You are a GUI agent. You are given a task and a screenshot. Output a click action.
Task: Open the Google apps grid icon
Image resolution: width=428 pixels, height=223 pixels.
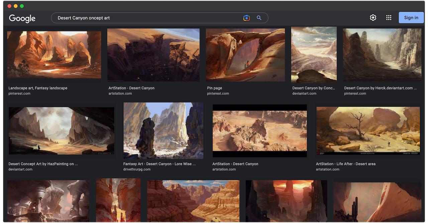click(x=389, y=18)
